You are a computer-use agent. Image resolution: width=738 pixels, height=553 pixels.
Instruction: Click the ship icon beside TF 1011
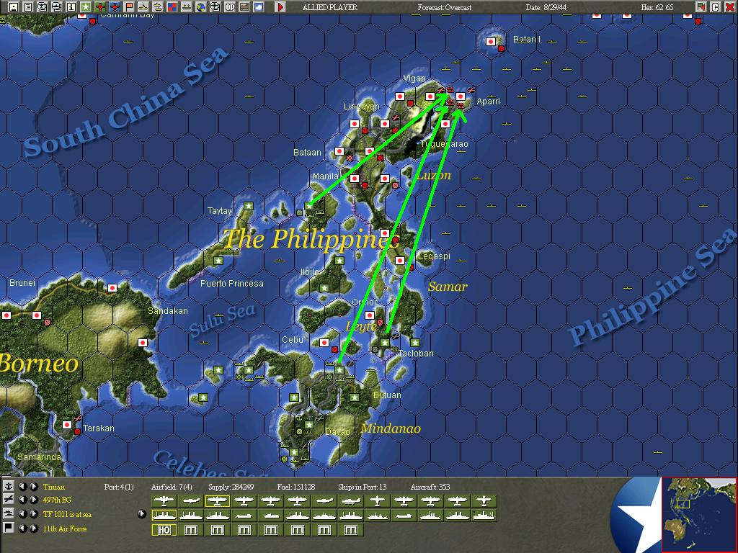coord(8,513)
